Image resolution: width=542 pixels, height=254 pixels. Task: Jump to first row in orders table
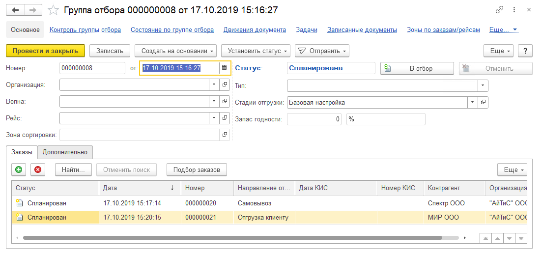coord(486,238)
